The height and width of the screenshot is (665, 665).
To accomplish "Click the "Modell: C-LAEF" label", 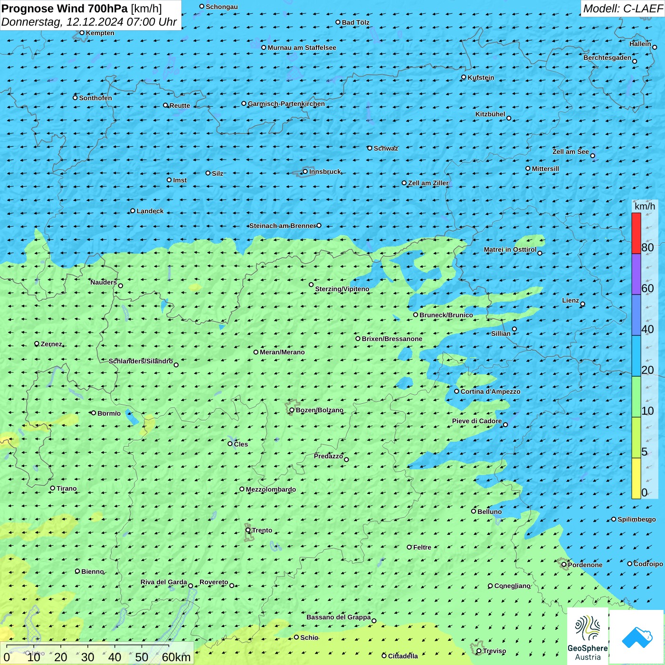I will pyautogui.click(x=622, y=9).
